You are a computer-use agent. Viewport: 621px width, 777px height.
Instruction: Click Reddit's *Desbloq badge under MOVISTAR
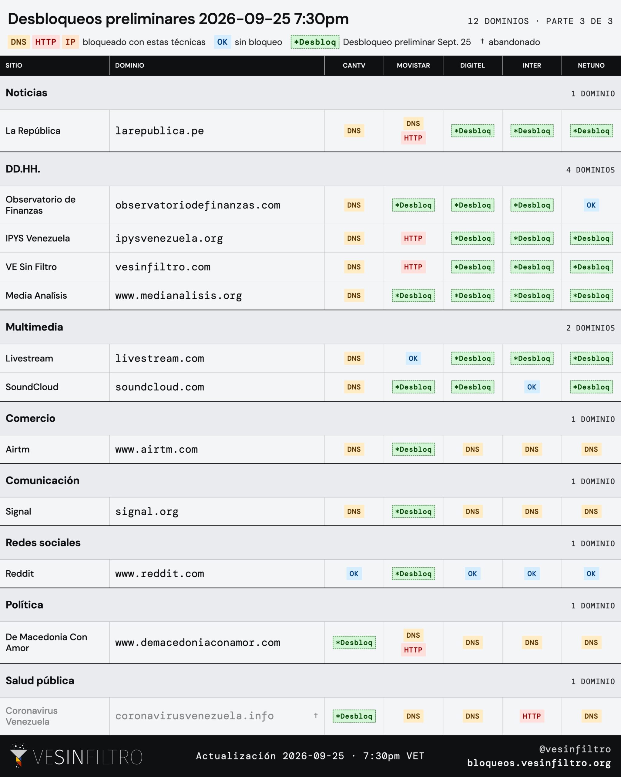point(413,573)
